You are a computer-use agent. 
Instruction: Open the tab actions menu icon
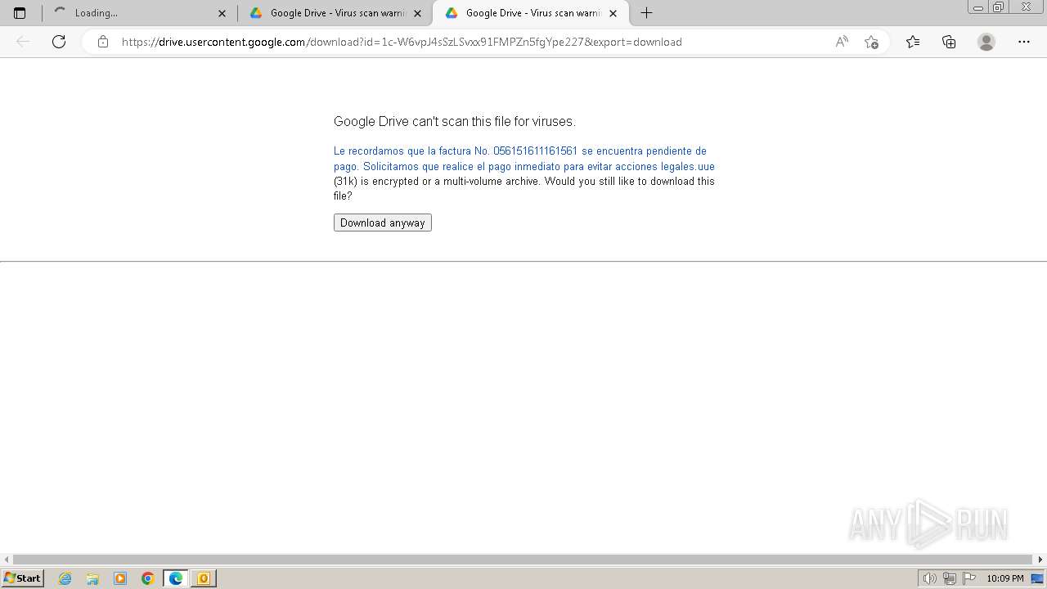[20, 13]
